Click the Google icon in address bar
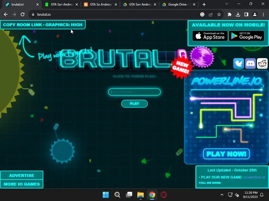Screen dimensions: 269x201 point(202,15)
